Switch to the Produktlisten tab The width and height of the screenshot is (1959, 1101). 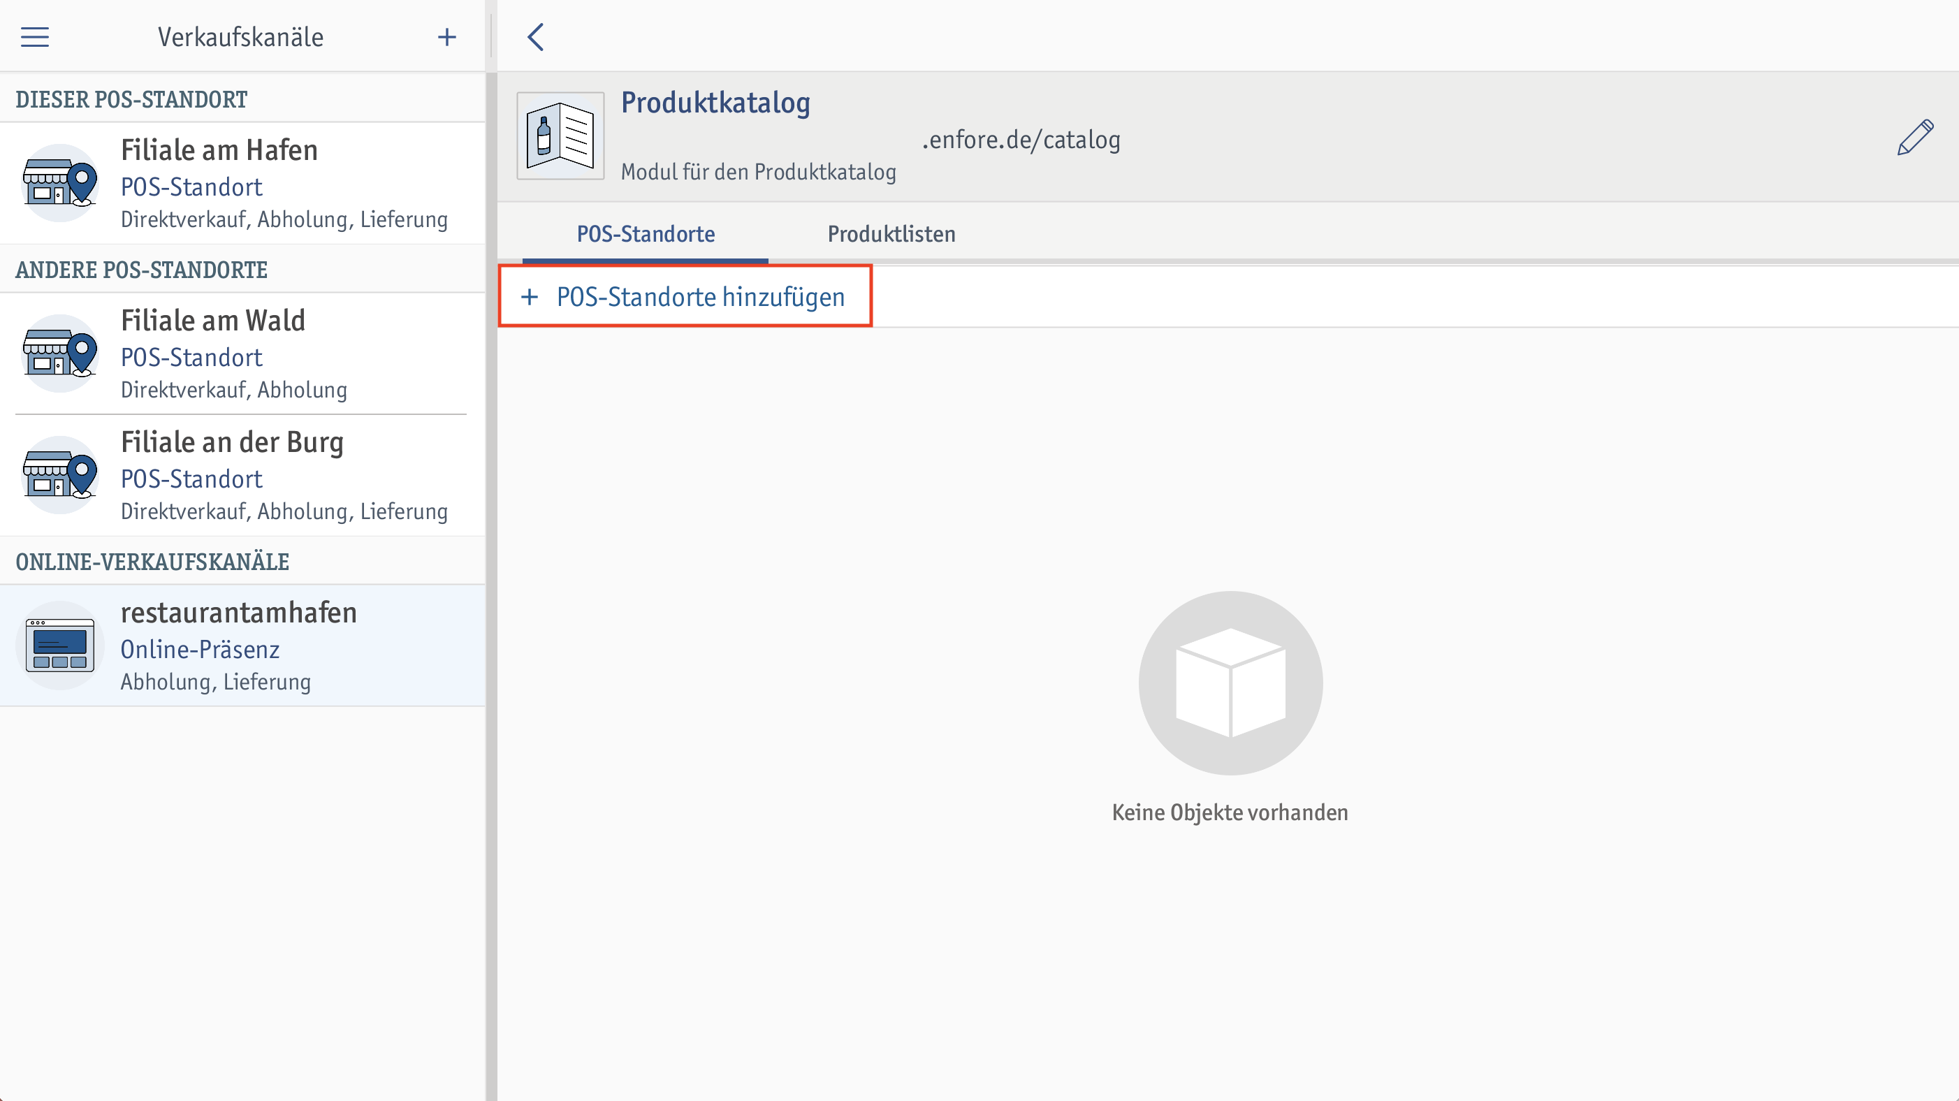pos(891,233)
